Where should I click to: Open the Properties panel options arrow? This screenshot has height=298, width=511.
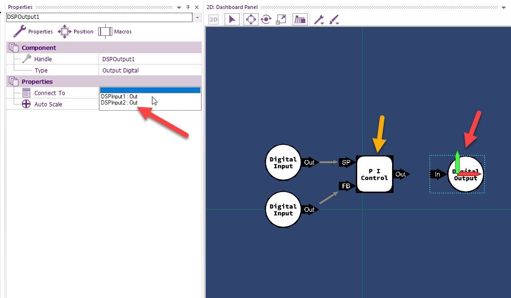pyautogui.click(x=179, y=7)
